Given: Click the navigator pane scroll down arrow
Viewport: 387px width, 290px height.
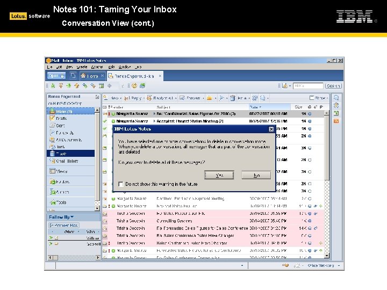Looking at the screenshot, I should click(x=97, y=208).
